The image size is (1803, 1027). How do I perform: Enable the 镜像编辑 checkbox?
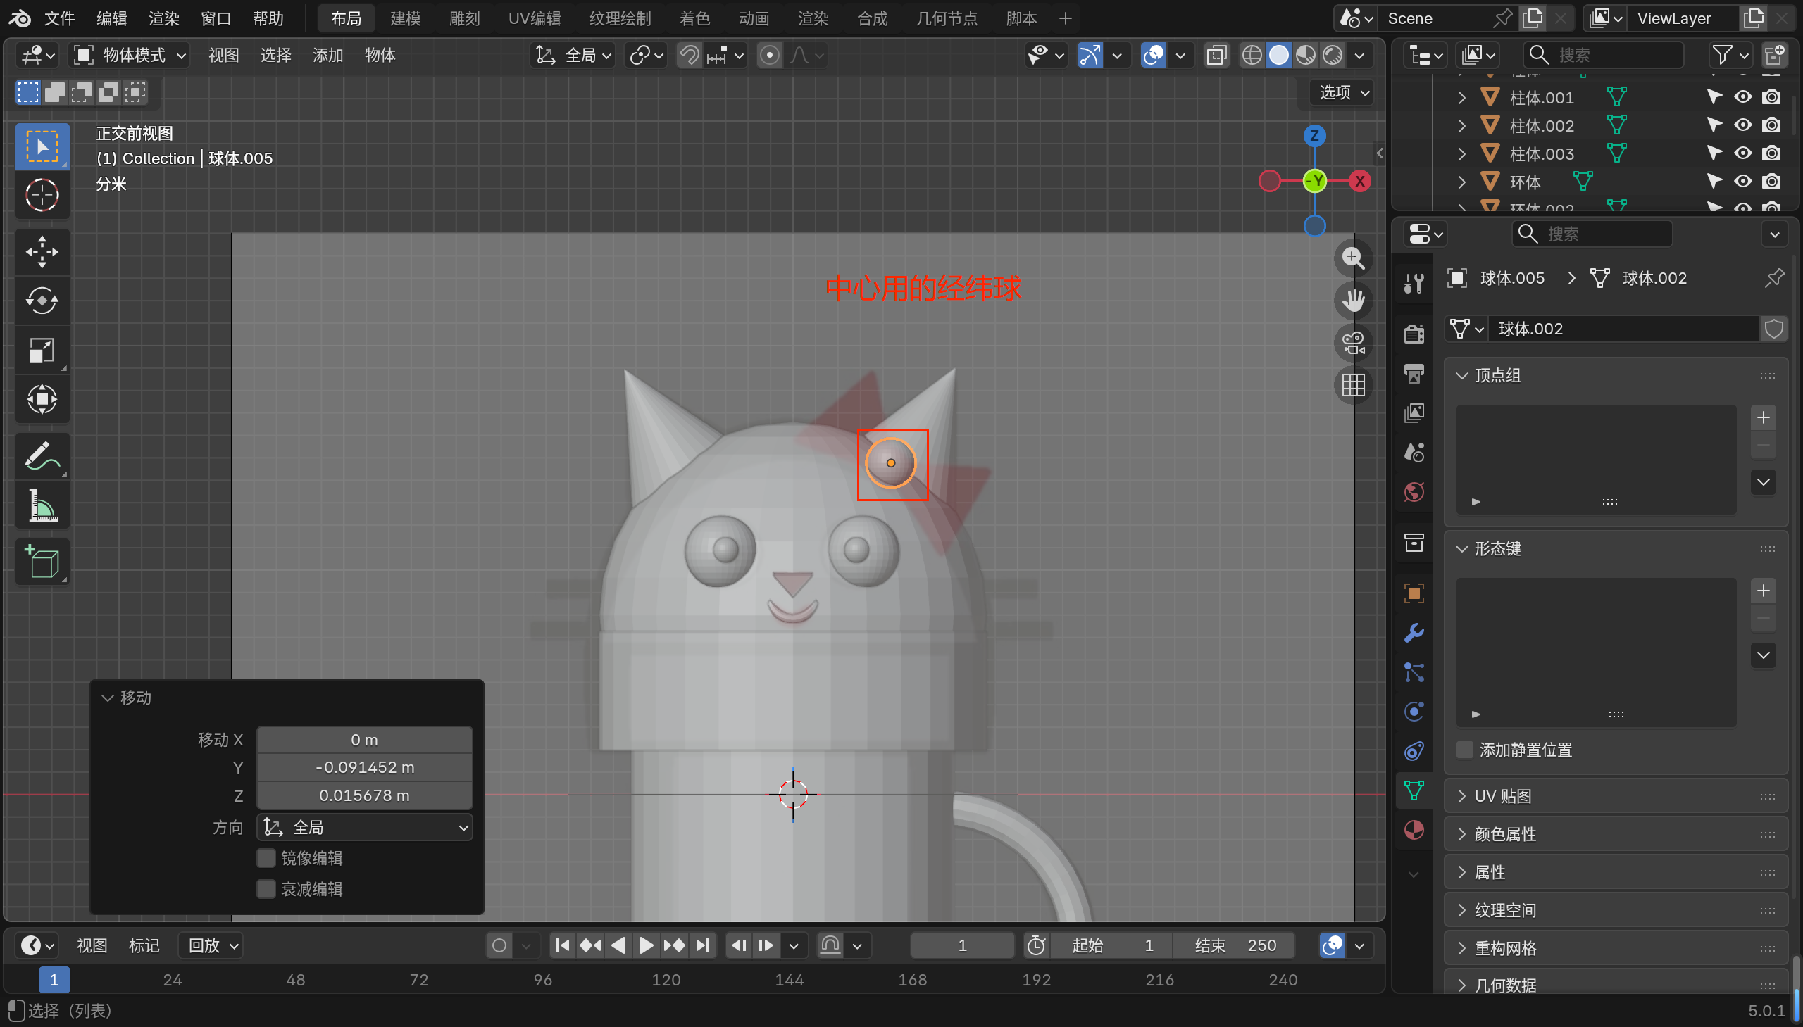tap(266, 858)
